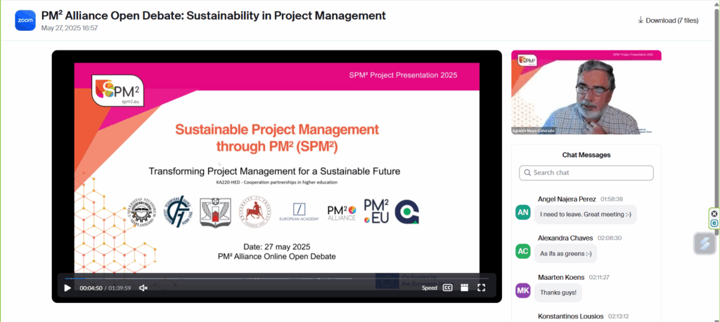Click the blue circular extension icon
The image size is (720, 322).
[714, 223]
